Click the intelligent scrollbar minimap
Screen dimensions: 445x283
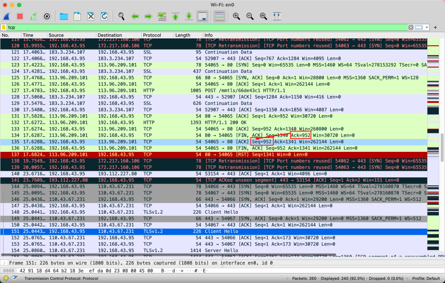(433, 145)
